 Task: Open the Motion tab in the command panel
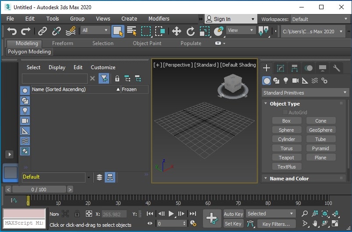[309, 68]
